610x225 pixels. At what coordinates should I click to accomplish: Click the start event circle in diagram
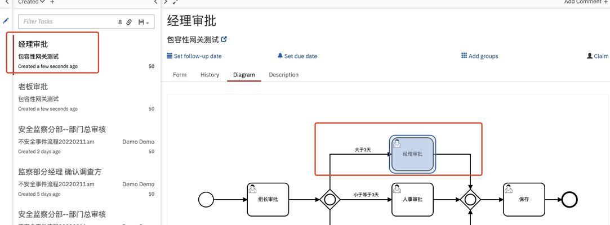206,200
